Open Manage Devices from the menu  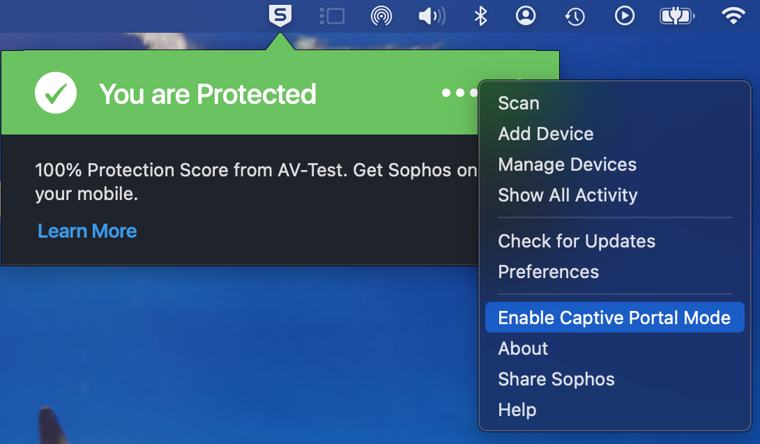click(x=567, y=164)
